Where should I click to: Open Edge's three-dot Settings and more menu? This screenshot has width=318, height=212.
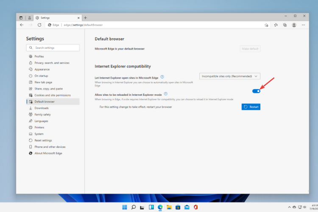coord(304,25)
